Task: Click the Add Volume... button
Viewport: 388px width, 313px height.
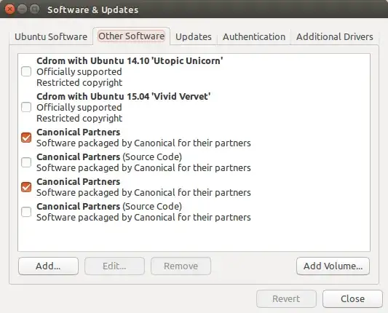Action: 333,266
